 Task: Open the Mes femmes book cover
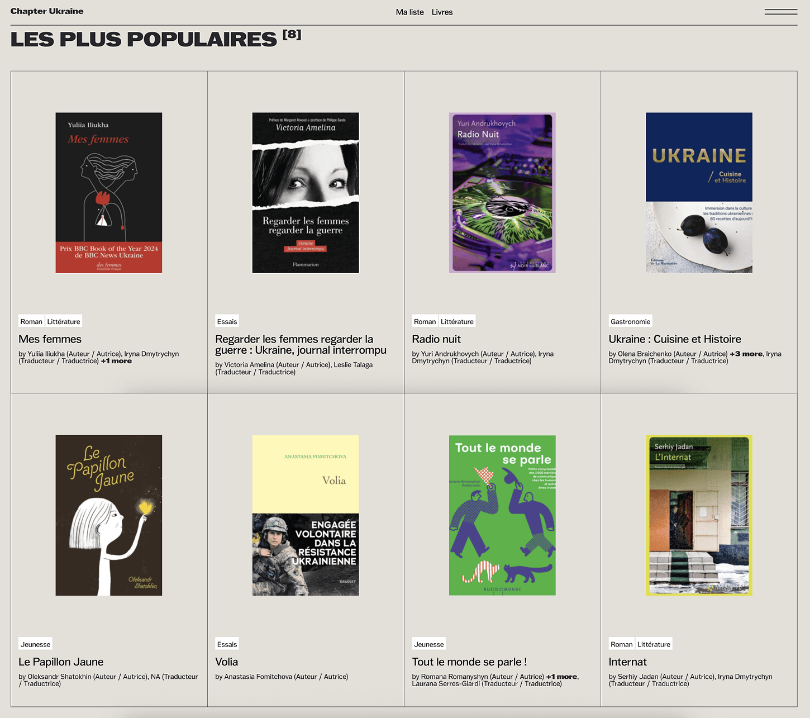click(x=109, y=193)
